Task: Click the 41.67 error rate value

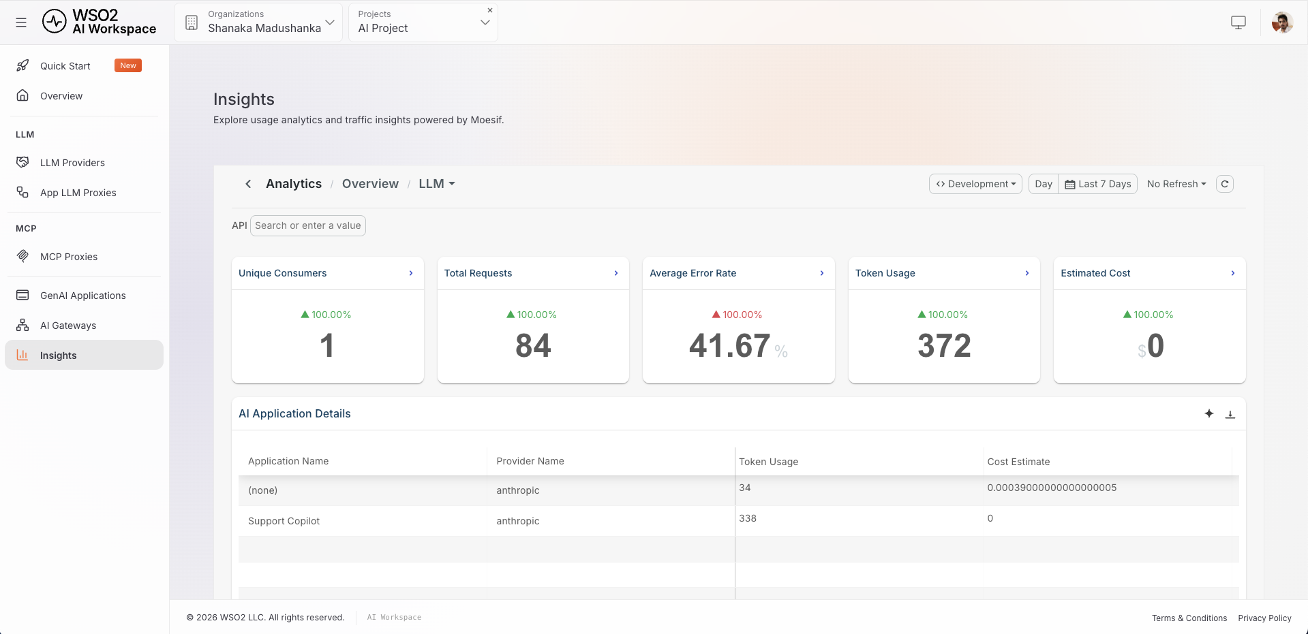Action: point(729,345)
